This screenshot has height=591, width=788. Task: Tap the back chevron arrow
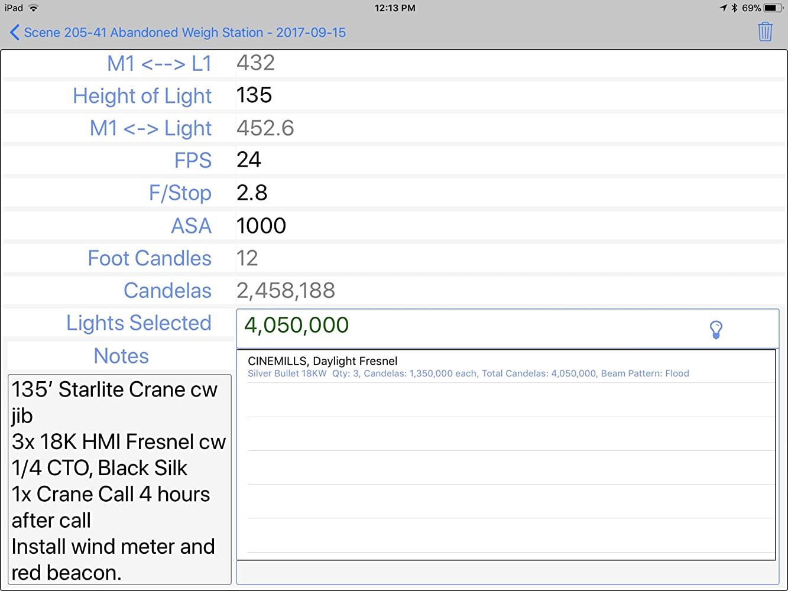[x=15, y=33]
